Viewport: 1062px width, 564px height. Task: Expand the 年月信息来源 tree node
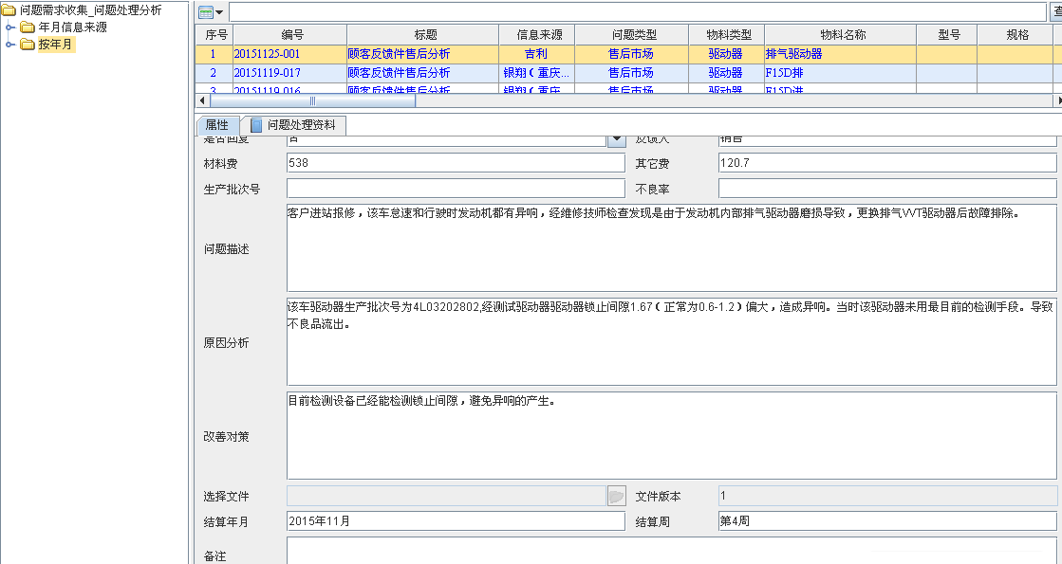[x=10, y=27]
